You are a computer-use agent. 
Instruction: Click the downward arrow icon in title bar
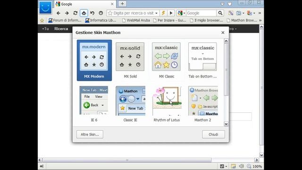tap(222, 4)
